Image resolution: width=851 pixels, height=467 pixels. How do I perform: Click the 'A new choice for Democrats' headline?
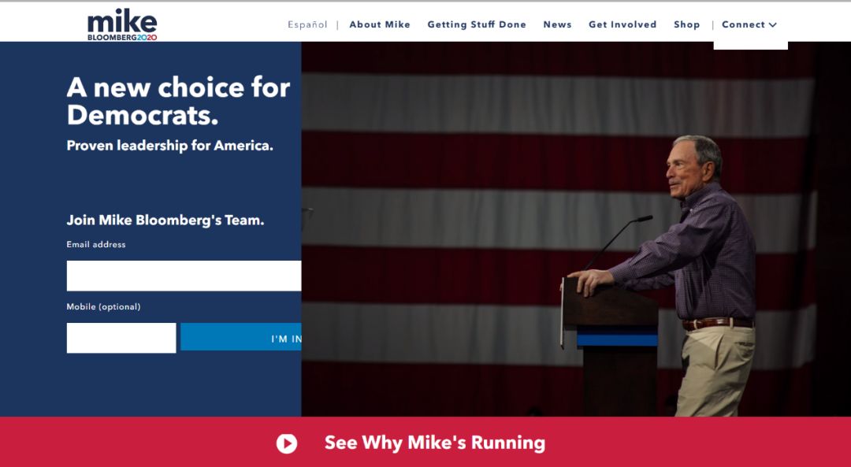pyautogui.click(x=178, y=101)
